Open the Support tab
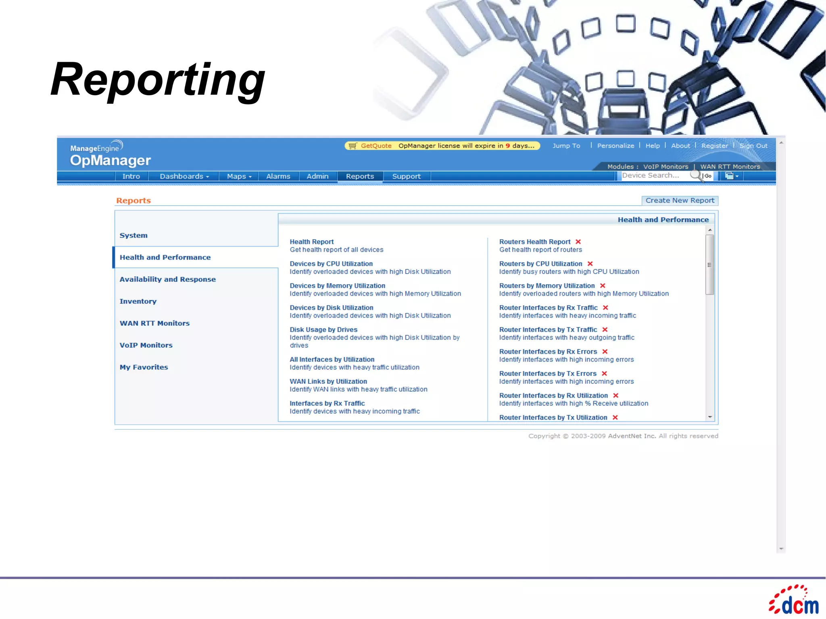Image resolution: width=826 pixels, height=619 pixels. point(406,176)
